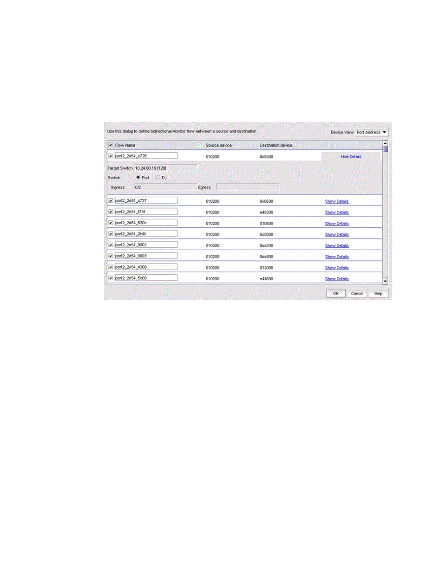Select destination value 0d8600
The height and width of the screenshot is (573, 442).
[x=266, y=201]
